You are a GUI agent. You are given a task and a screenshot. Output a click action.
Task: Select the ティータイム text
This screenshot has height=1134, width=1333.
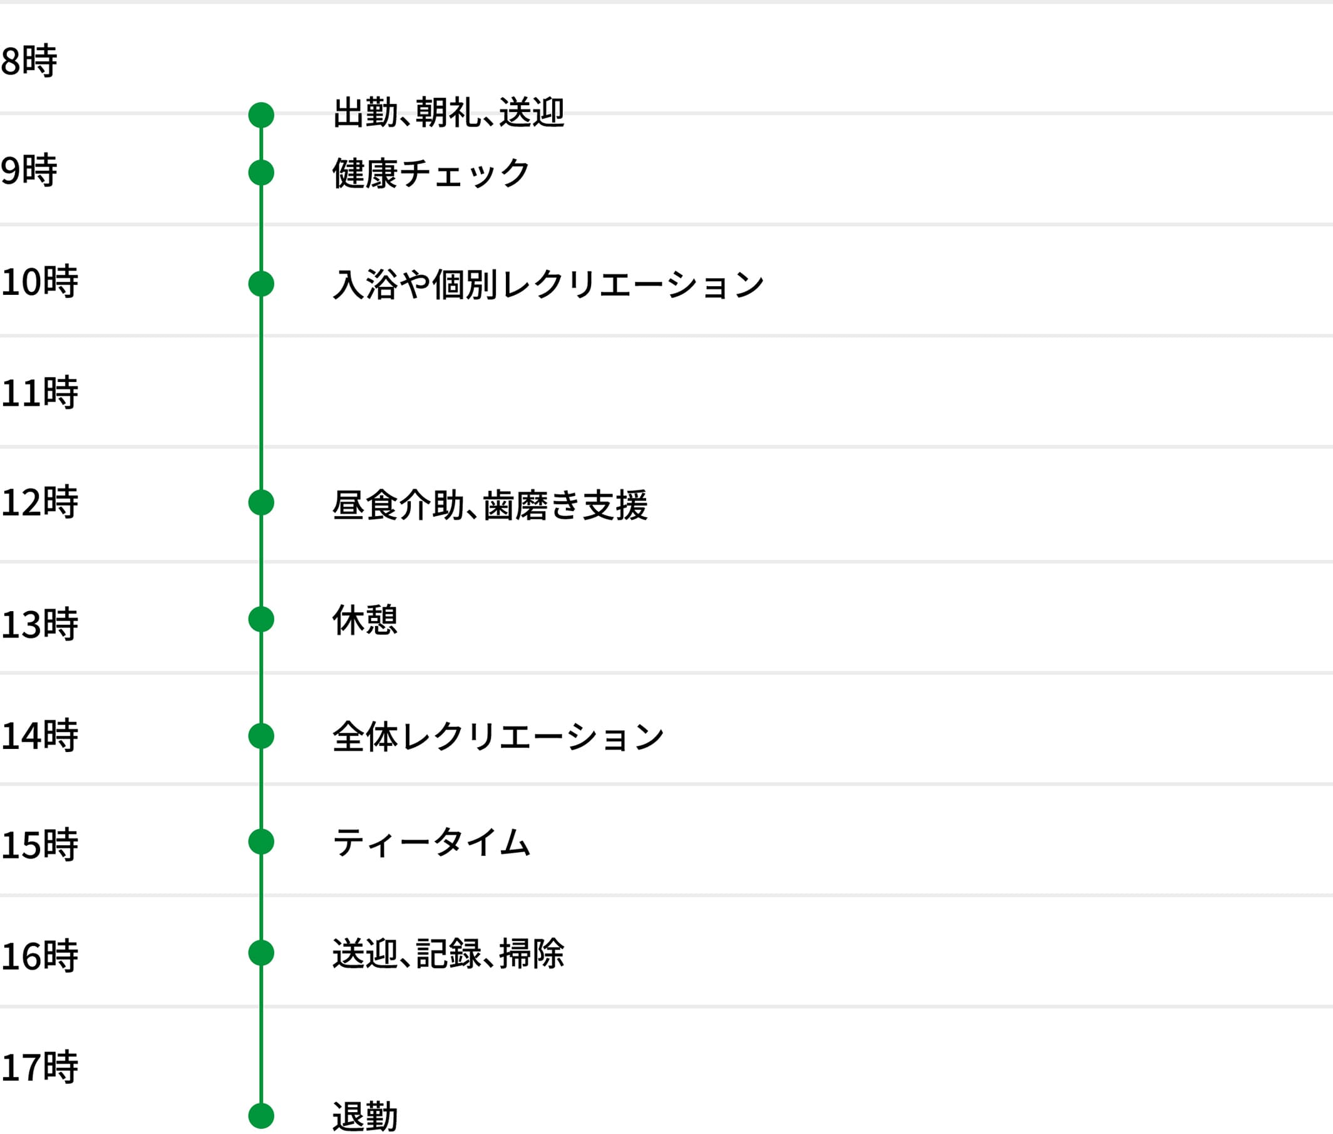[431, 842]
